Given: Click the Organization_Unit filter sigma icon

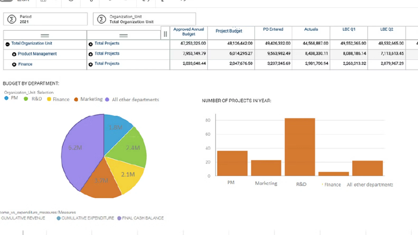Looking at the screenshot, I should point(101,19).
